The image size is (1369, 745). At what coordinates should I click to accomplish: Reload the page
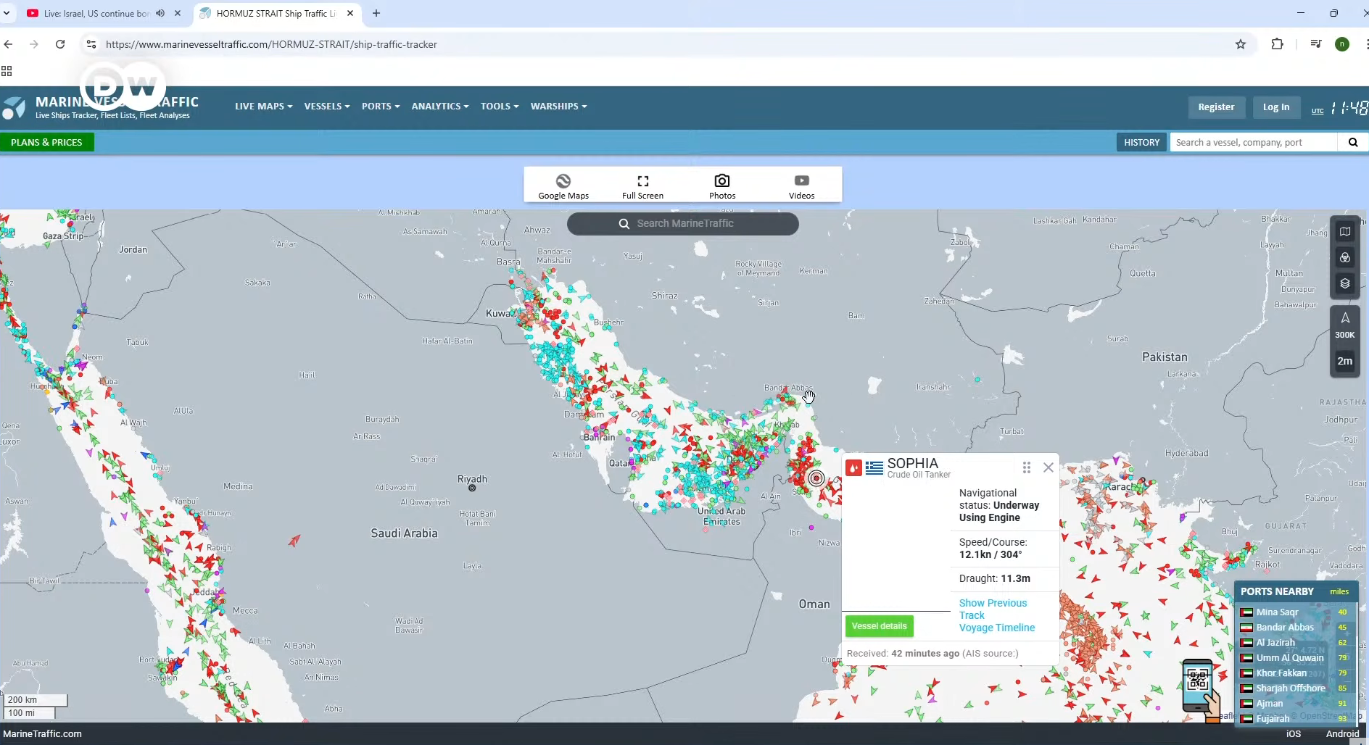tap(60, 44)
